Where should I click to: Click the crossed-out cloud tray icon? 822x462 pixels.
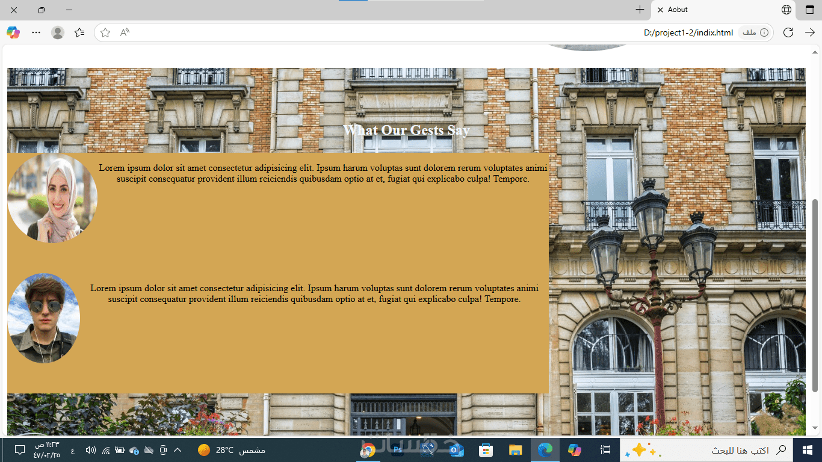(149, 450)
